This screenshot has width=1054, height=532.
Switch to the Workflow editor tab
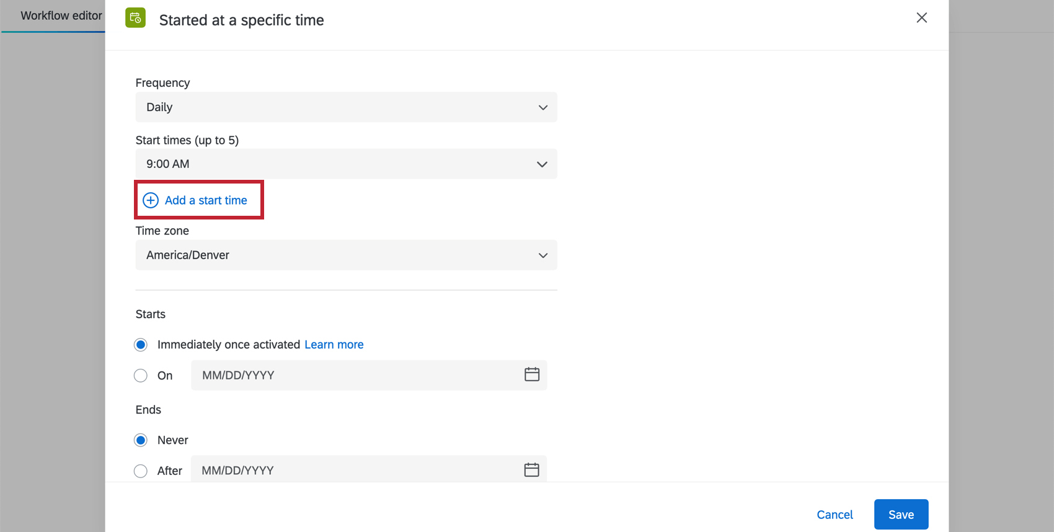[x=60, y=16]
